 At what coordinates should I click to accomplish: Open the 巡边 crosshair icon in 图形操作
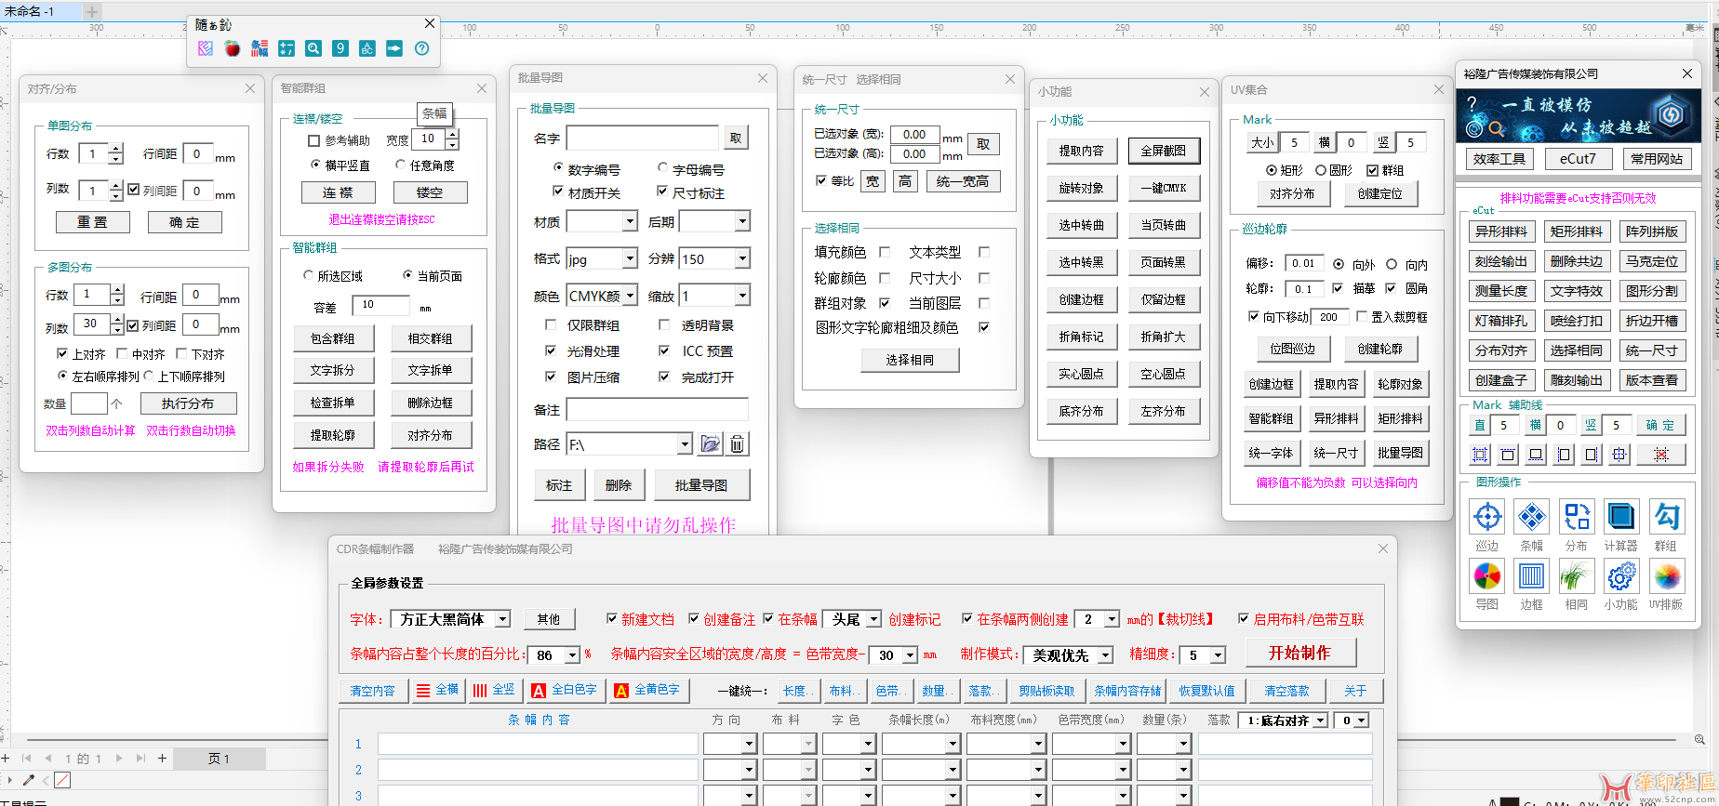pos(1487,517)
